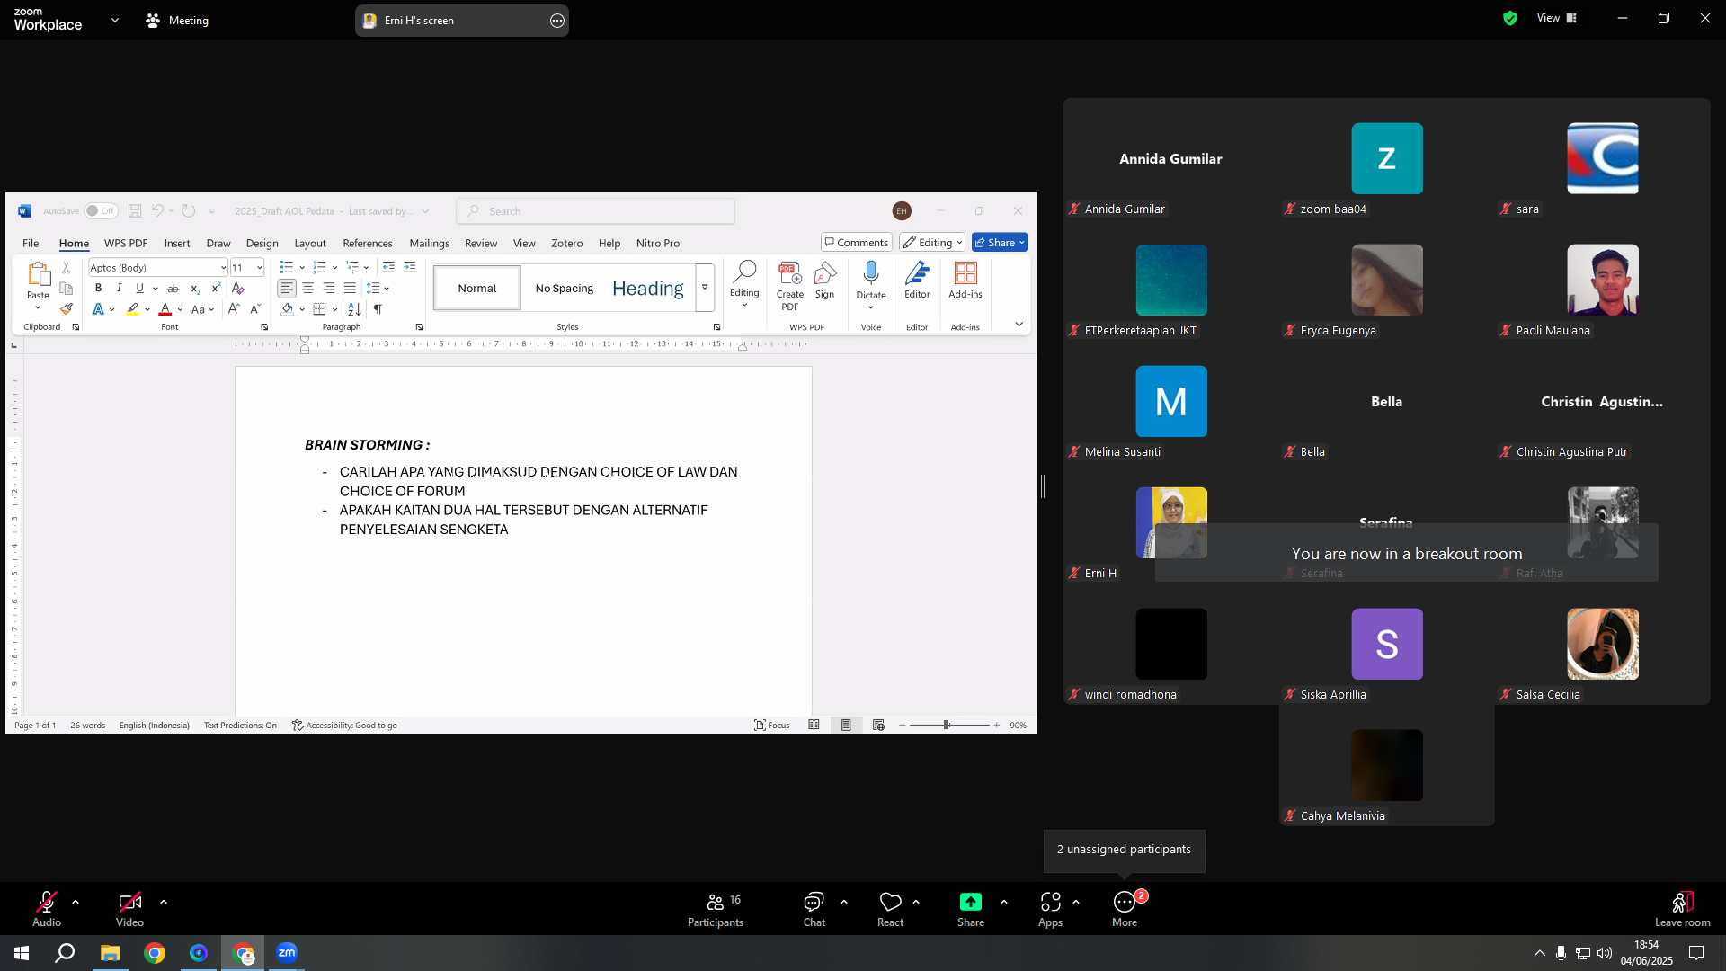Cut selection with the scissors icon

point(66,268)
